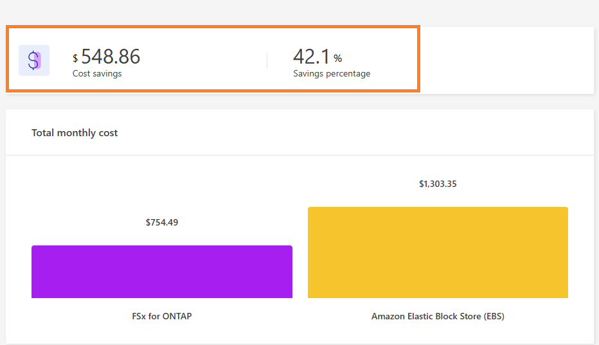
Task: Click the horizontal divider under Total monthly cost
Action: [299, 155]
